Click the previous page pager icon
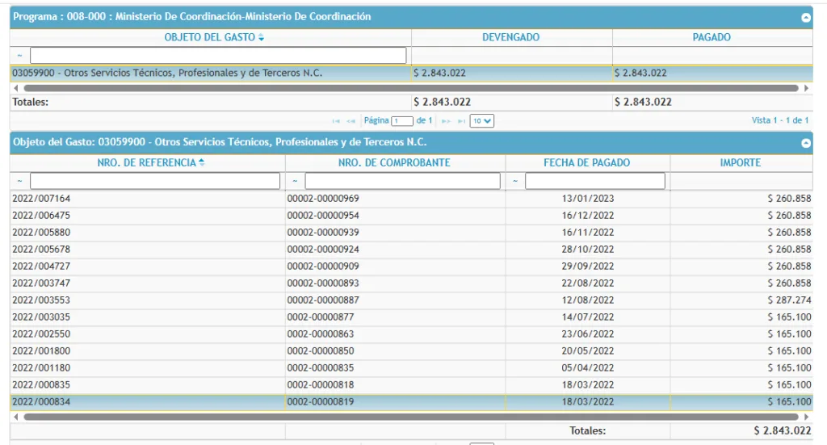The width and height of the screenshot is (827, 445). [351, 121]
